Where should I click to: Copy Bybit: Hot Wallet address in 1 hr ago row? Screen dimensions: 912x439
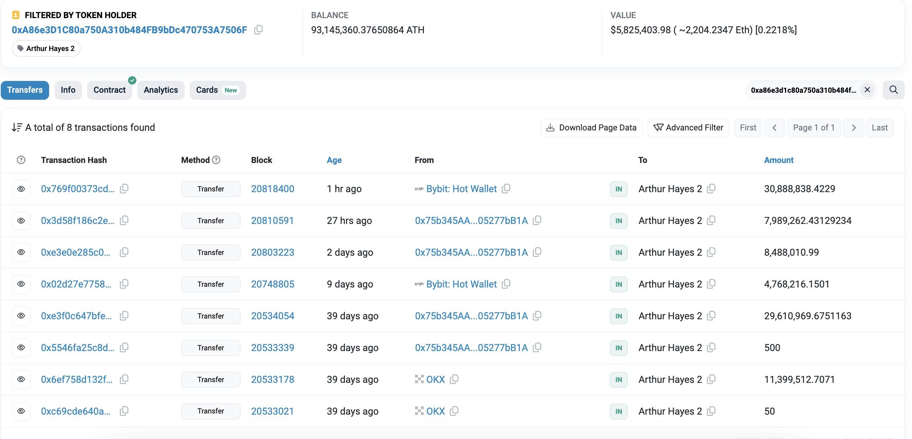point(506,188)
